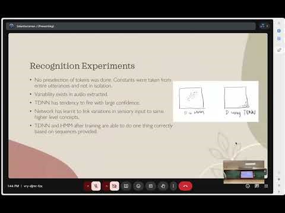Open meeting details info
This screenshot has height=213, width=285.
248,186
